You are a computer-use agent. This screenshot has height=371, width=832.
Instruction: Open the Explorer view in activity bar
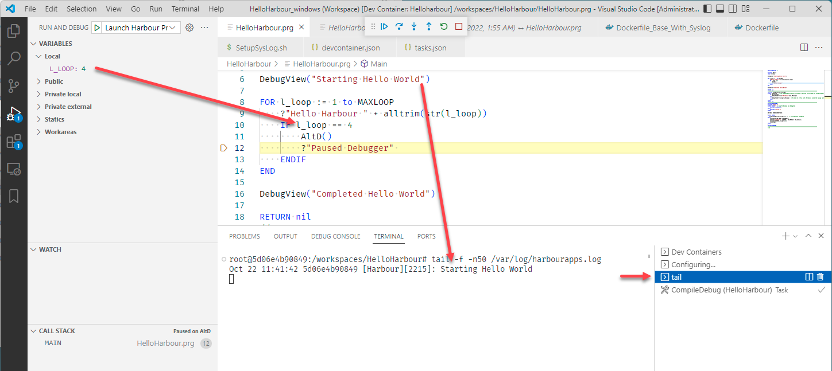click(x=14, y=31)
